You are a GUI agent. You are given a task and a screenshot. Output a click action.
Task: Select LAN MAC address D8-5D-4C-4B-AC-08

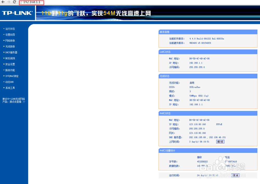199,58
